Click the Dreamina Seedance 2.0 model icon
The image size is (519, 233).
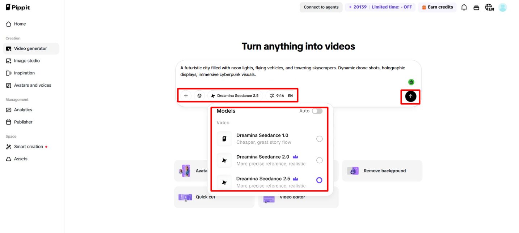pyautogui.click(x=224, y=160)
